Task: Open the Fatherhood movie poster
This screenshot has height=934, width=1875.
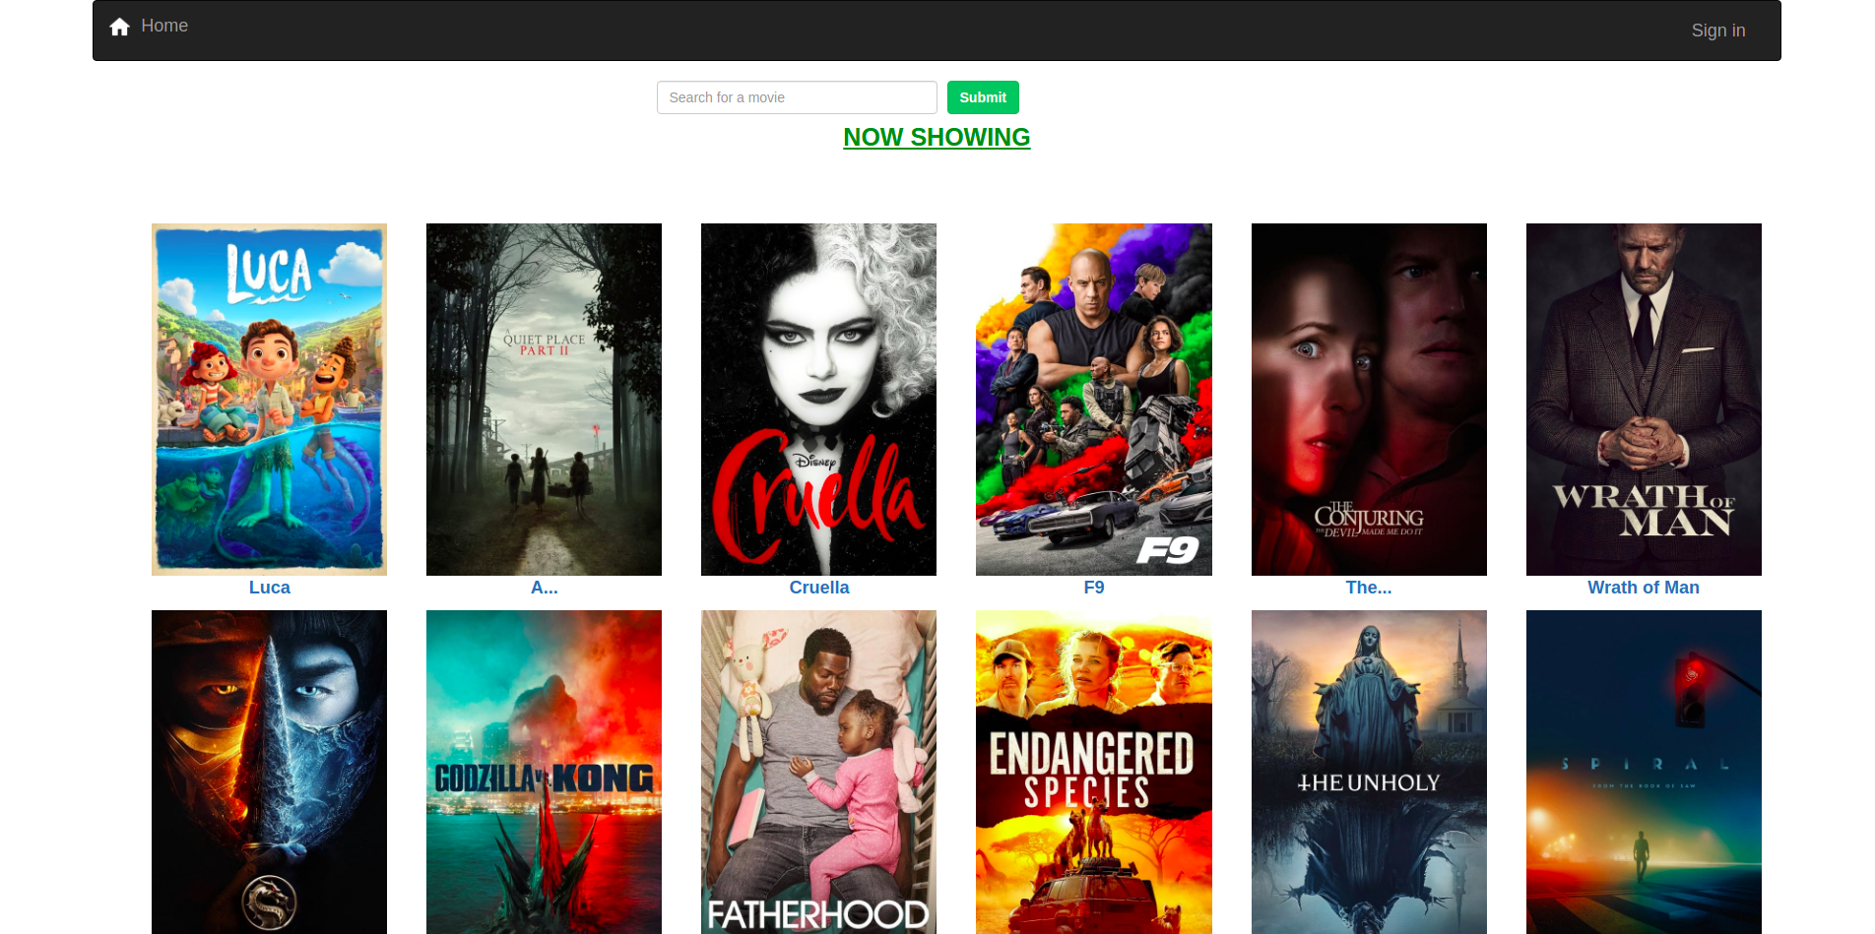Action: 818,772
